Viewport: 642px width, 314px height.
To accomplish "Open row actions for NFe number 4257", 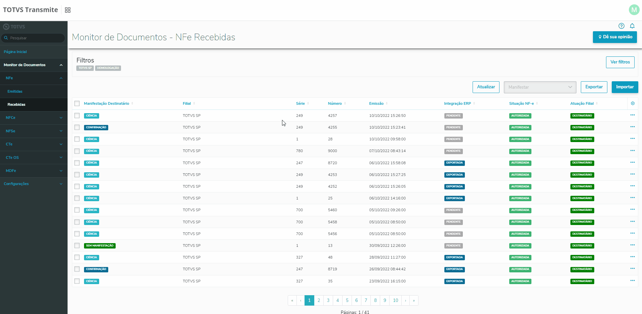I will 633,115.
